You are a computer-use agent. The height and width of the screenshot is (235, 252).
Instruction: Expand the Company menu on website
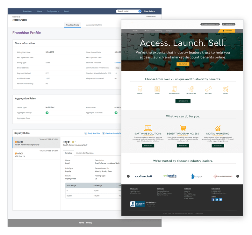(169, 31)
